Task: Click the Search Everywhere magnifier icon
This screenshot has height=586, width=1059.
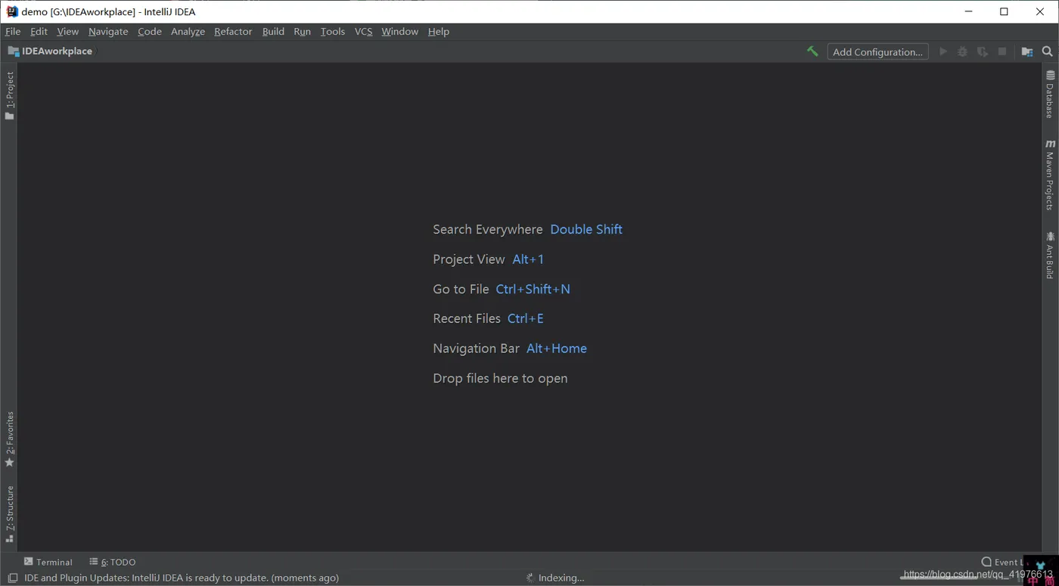Action: tap(1047, 51)
